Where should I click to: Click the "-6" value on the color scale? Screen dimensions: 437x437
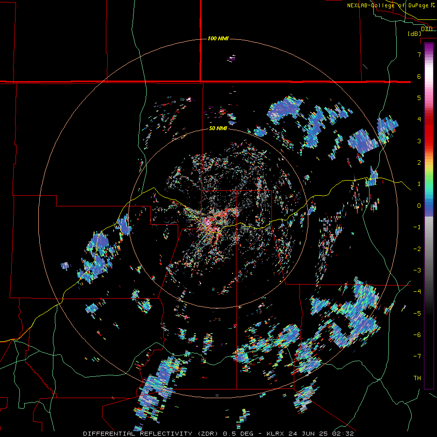pos(417,335)
